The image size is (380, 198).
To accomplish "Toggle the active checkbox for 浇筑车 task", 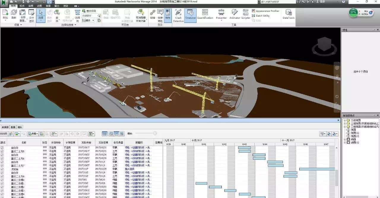I will (x=2, y=169).
